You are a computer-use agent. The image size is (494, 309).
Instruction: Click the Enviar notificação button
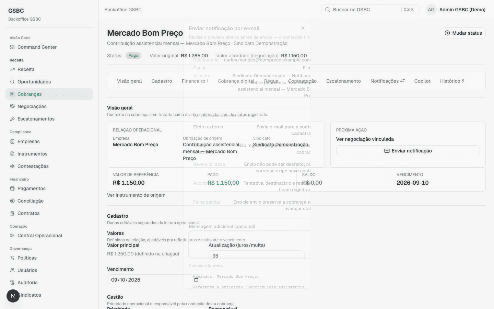coord(408,151)
